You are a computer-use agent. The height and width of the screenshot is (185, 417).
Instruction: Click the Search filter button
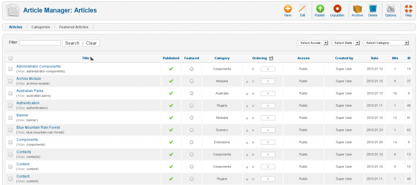[72, 43]
